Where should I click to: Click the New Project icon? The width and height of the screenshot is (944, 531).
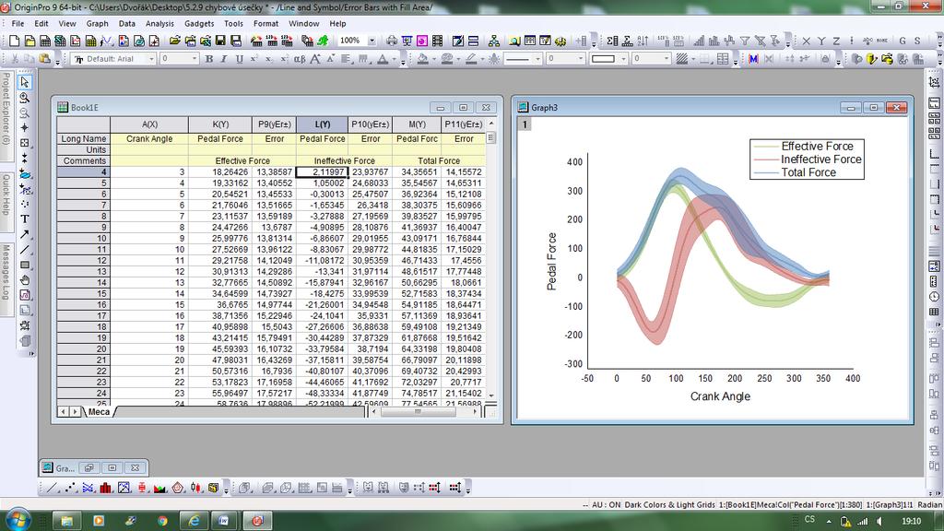15,41
